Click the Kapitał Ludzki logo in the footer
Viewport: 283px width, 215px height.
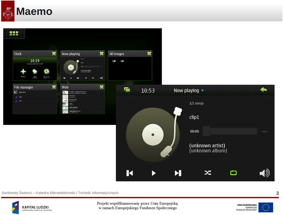click(32, 207)
